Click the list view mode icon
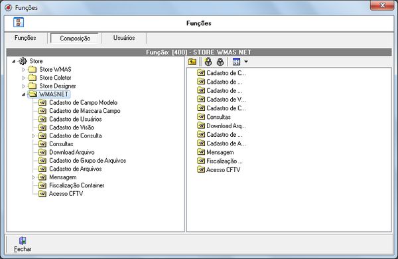Image resolution: width=398 pixels, height=259 pixels. coord(236,62)
